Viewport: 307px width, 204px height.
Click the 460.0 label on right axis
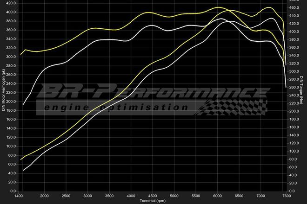tap(295, 7)
